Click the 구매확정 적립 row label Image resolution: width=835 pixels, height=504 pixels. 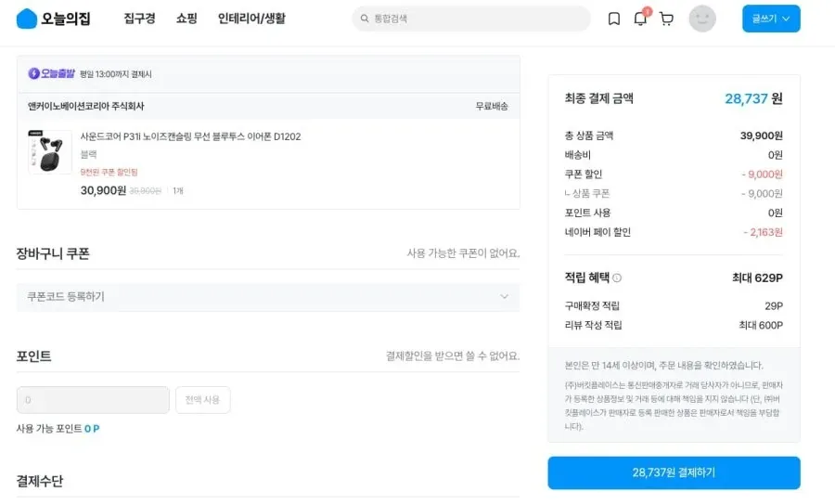click(x=592, y=305)
